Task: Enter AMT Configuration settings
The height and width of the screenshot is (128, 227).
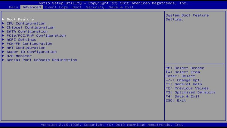Action: coord(26,48)
